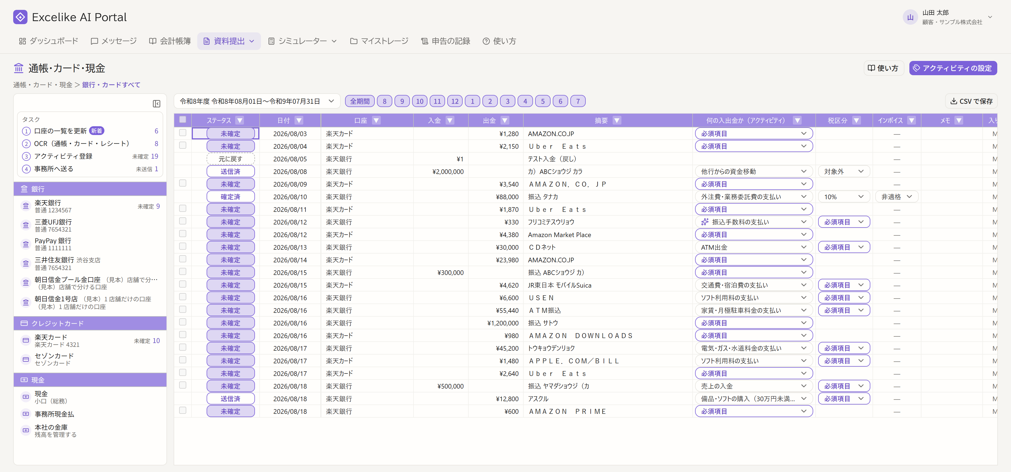Click the 出金 column filter icon
The width and height of the screenshot is (1011, 472).
(505, 120)
